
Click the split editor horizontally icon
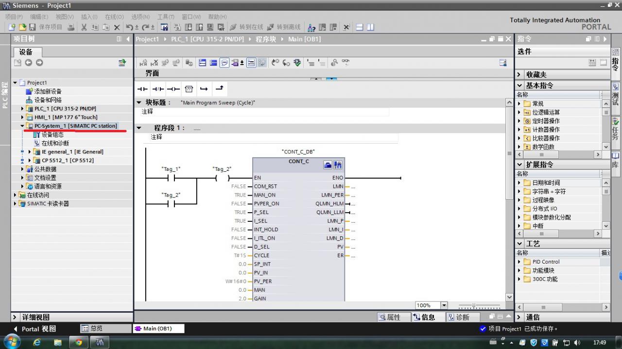tap(360, 27)
